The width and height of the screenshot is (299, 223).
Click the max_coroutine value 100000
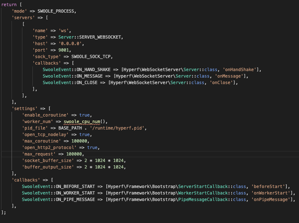tap(80, 141)
